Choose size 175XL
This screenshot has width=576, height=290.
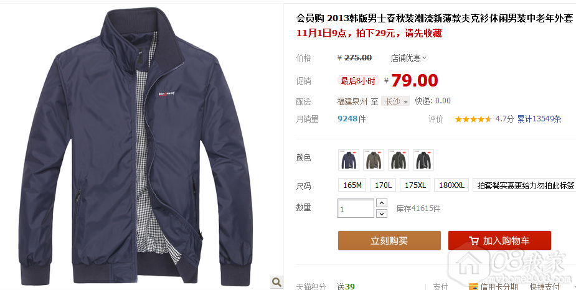(x=415, y=185)
